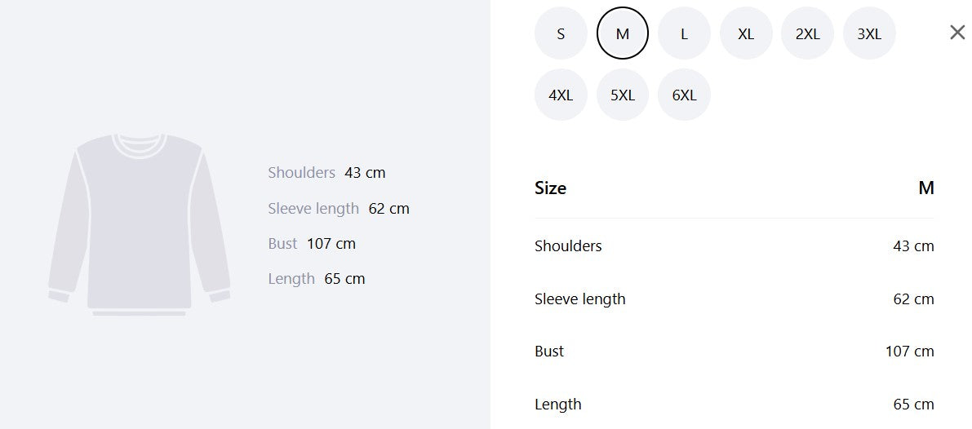The height and width of the screenshot is (429, 972).
Task: Select size 4XL
Action: coord(561,95)
